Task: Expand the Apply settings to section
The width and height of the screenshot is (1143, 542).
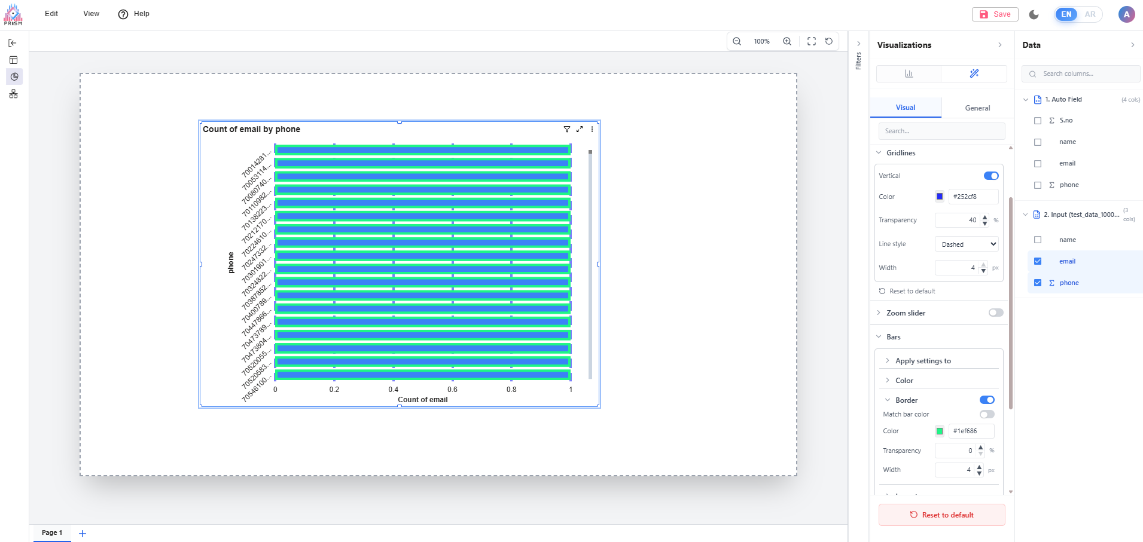Action: pyautogui.click(x=923, y=361)
